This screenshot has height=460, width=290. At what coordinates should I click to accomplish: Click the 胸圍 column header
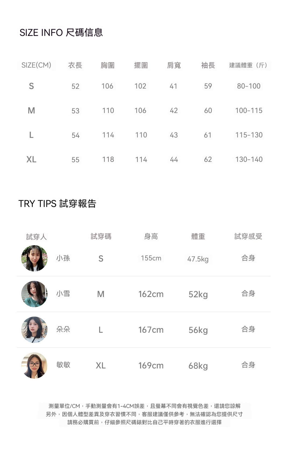point(108,65)
